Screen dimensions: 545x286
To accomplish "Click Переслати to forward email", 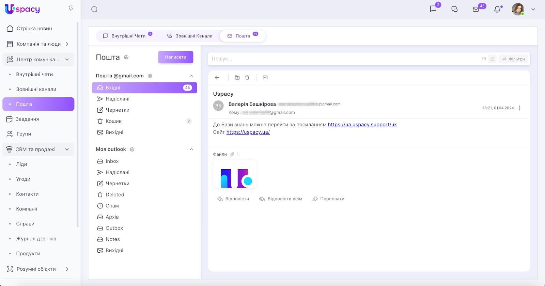I will 328,199.
